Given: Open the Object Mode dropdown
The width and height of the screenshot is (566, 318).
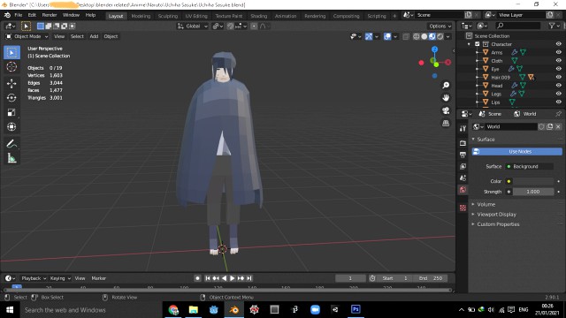Looking at the screenshot, I should (27, 36).
